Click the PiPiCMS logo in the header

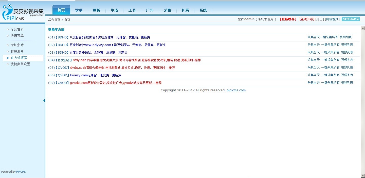point(23,12)
